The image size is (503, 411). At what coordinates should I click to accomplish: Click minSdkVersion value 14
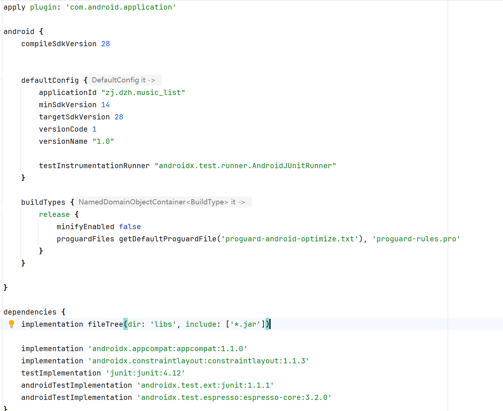[105, 105]
